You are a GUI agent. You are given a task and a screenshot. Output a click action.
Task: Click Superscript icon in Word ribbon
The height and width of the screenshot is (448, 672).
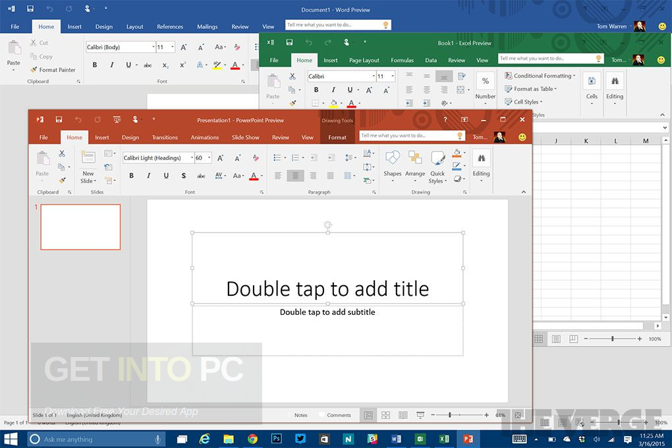point(182,65)
